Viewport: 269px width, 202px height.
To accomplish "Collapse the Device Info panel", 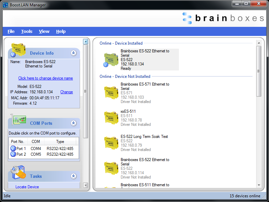I will click(73, 53).
